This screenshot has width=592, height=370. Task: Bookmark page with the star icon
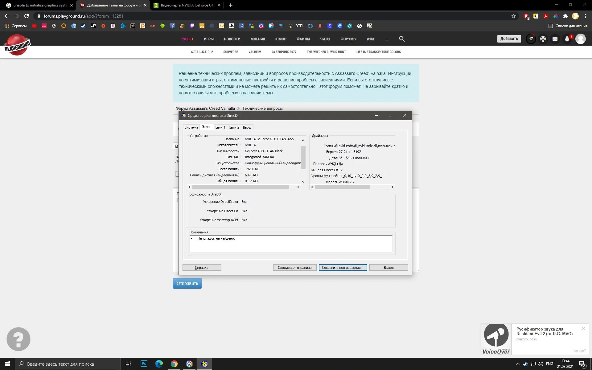(514, 16)
